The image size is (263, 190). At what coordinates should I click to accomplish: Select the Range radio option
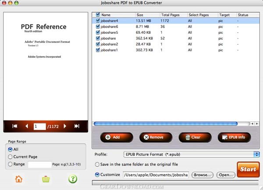10,164
